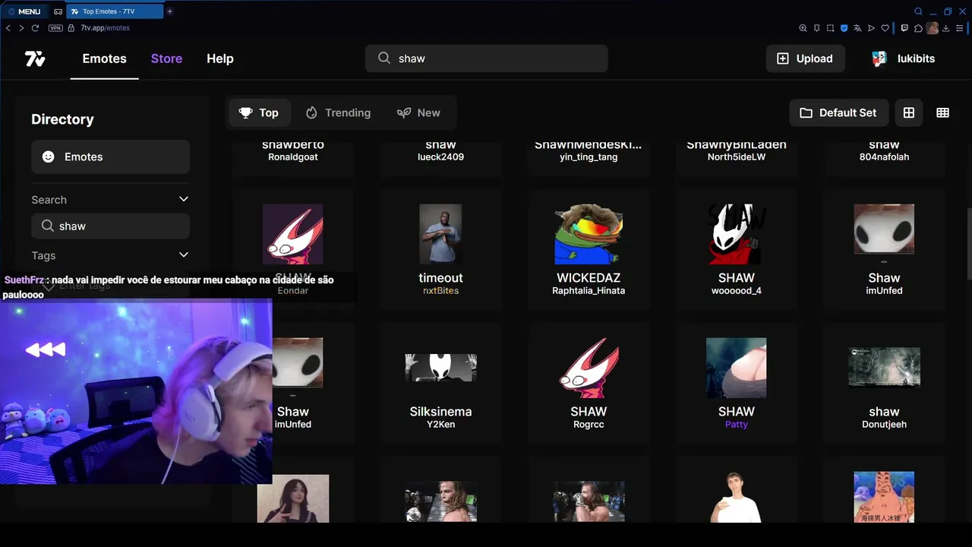
Task: Open the GX Corner controller icon
Action: [58, 11]
